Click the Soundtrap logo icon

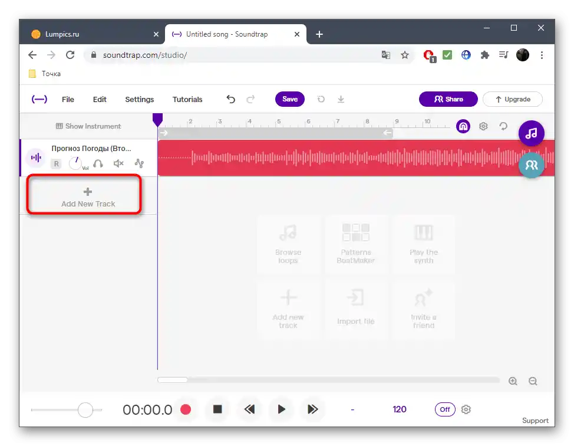[x=39, y=99]
